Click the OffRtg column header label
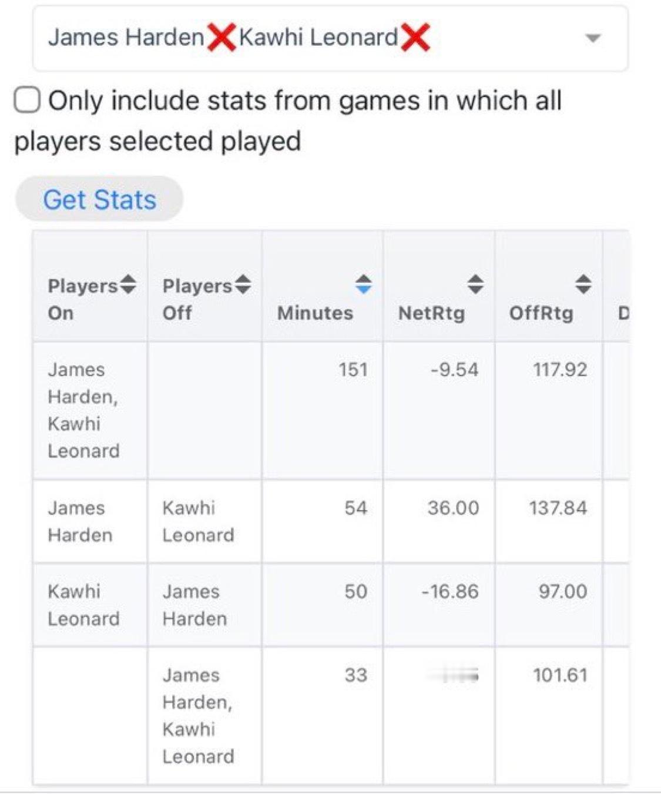The height and width of the screenshot is (794, 661). tap(541, 313)
